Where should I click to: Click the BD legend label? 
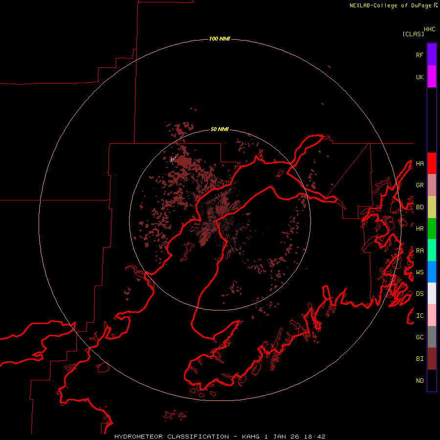click(x=419, y=207)
